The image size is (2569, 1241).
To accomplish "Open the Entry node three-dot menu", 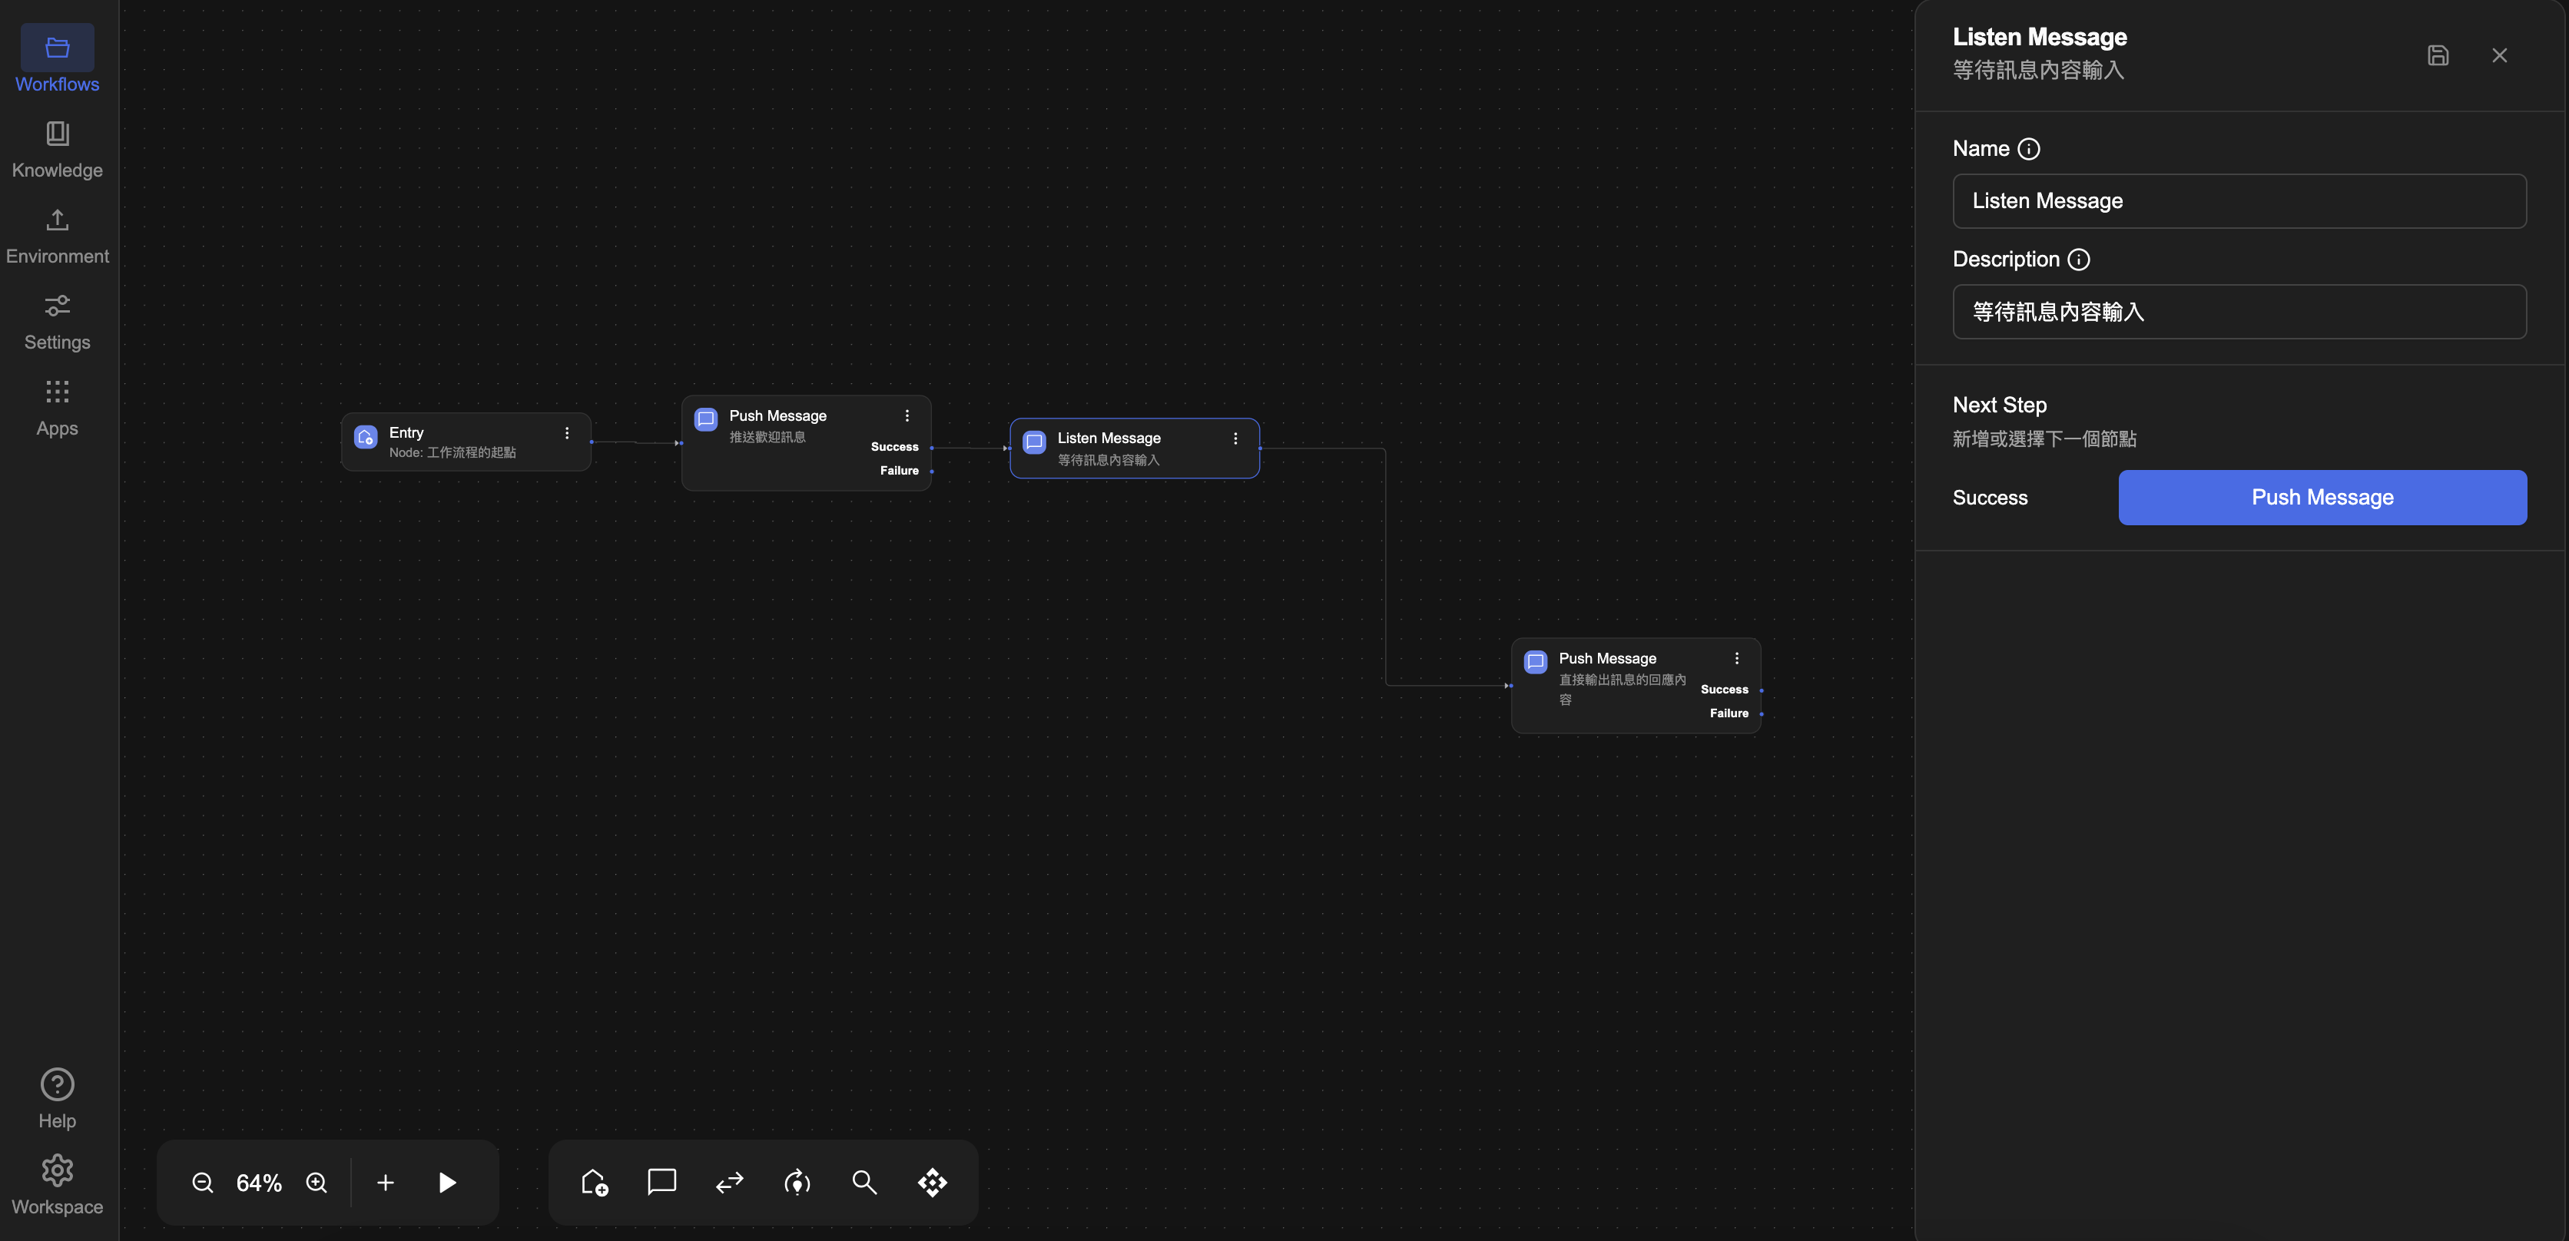I will pos(566,432).
